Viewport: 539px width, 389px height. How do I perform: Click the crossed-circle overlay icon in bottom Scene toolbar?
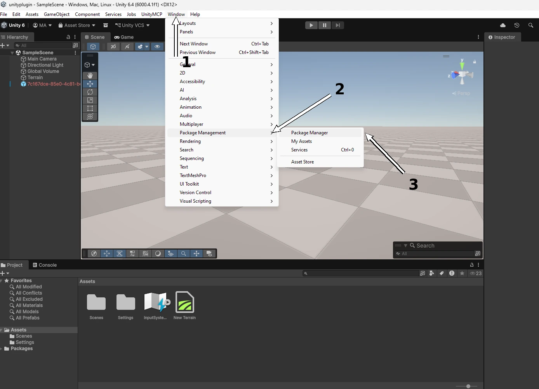pos(94,254)
